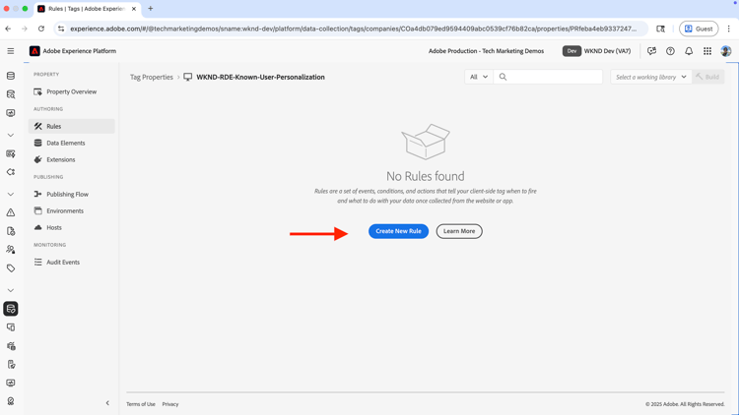This screenshot has height=415, width=739.
Task: Click the price tag icon in left rail
Action: tap(11, 268)
